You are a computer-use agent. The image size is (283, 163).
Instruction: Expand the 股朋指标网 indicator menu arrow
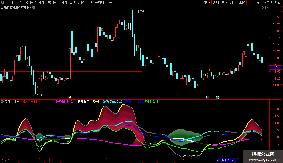[x=2, y=102]
